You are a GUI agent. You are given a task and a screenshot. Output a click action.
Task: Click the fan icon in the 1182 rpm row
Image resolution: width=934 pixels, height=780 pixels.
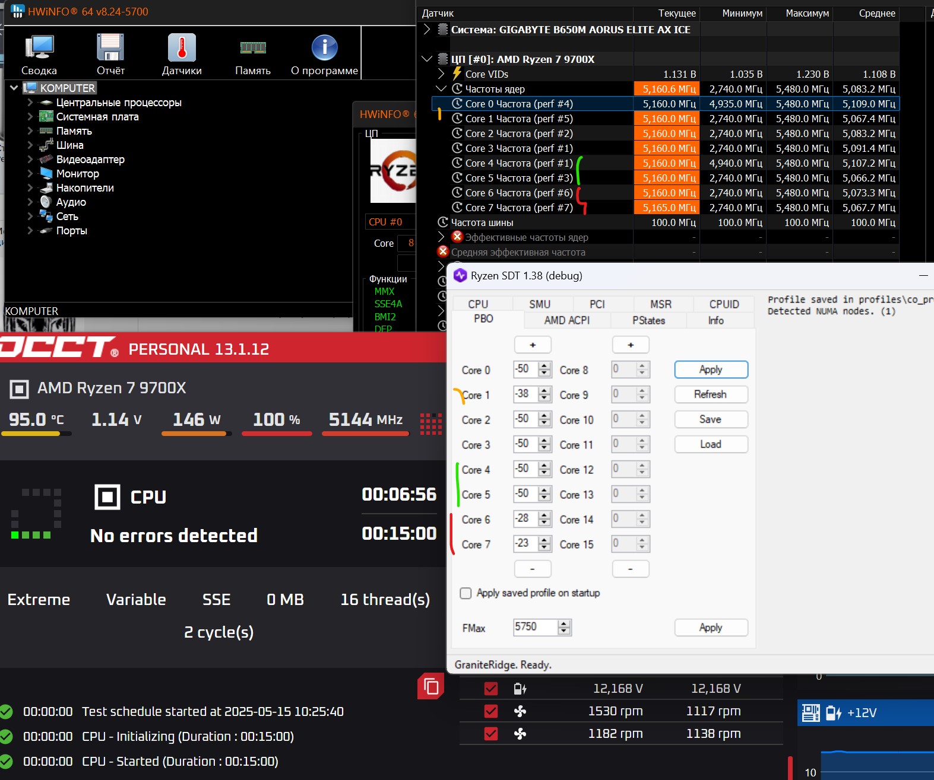[520, 734]
